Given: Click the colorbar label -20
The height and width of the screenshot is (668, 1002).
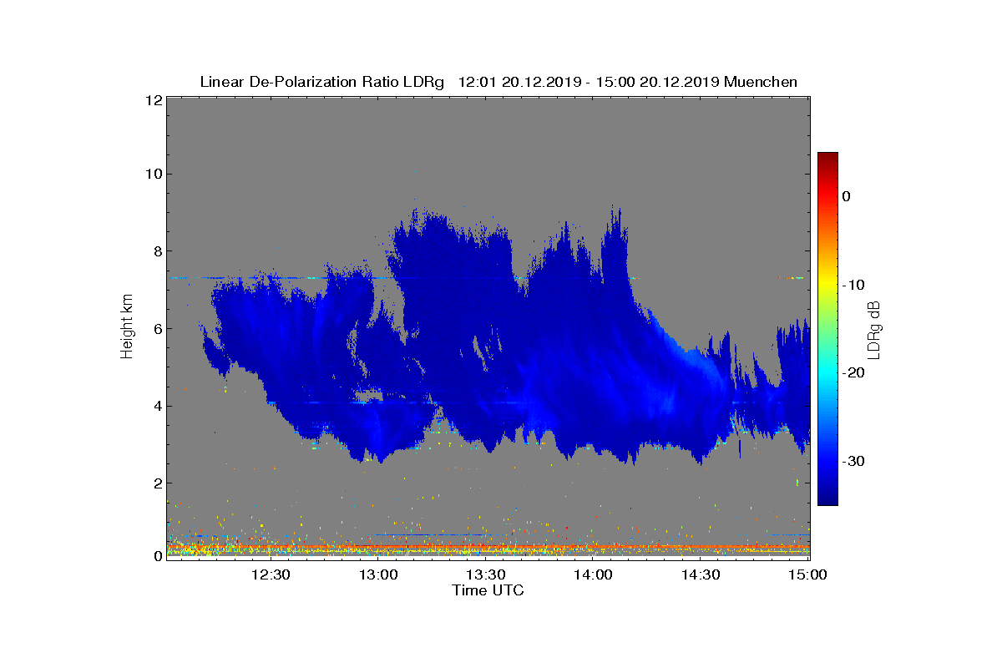Looking at the screenshot, I should point(853,372).
